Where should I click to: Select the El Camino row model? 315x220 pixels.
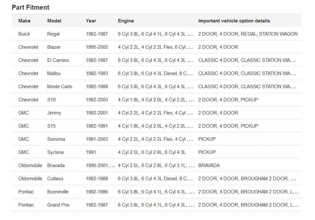pos(58,60)
